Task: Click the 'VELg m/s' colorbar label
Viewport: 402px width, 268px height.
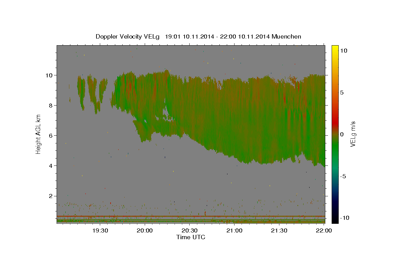Action: pyautogui.click(x=353, y=134)
